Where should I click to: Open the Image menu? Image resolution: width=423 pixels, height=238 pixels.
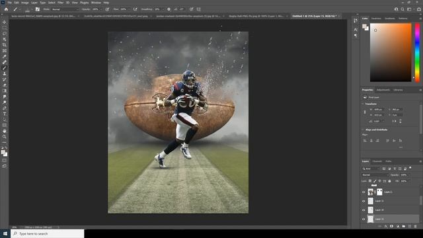pyautogui.click(x=25, y=3)
